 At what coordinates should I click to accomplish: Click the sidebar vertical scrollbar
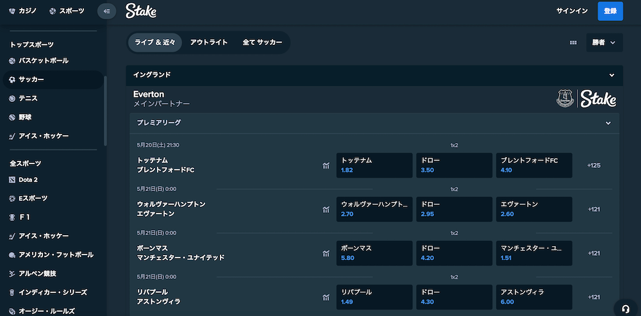click(x=106, y=111)
